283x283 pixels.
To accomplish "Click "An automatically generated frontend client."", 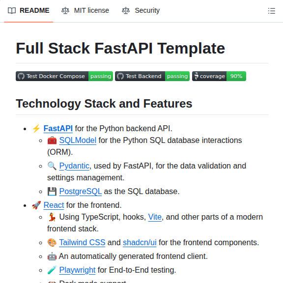I will (x=133, y=256).
